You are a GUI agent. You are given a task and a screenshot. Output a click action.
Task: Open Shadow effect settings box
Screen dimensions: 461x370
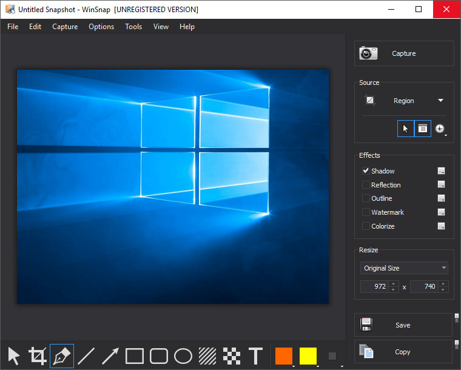[x=441, y=171]
